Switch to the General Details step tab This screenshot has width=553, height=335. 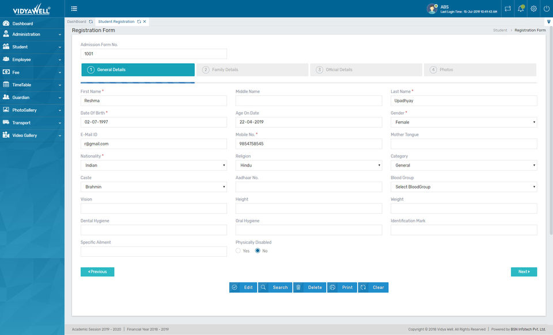(138, 70)
